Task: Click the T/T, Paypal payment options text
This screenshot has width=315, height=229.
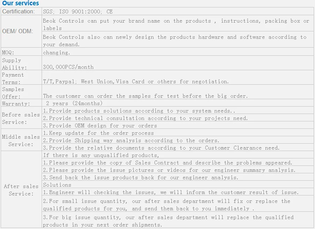Action: [x=136, y=82]
